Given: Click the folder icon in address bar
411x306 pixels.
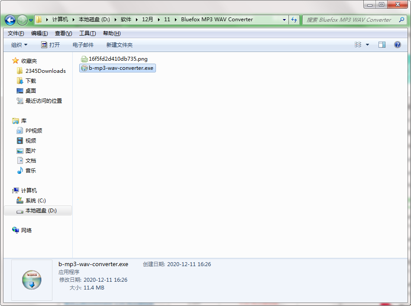Looking at the screenshot, I should pos(39,20).
